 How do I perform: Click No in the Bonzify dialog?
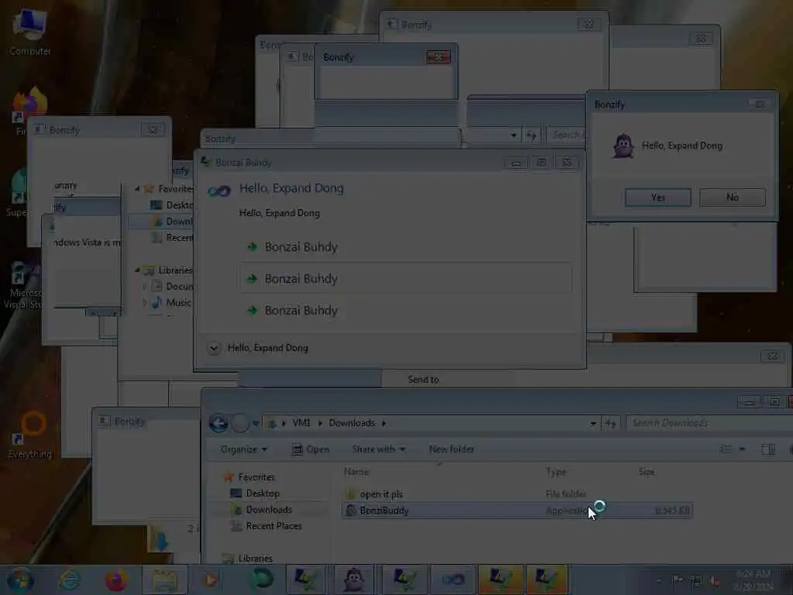pyautogui.click(x=733, y=198)
